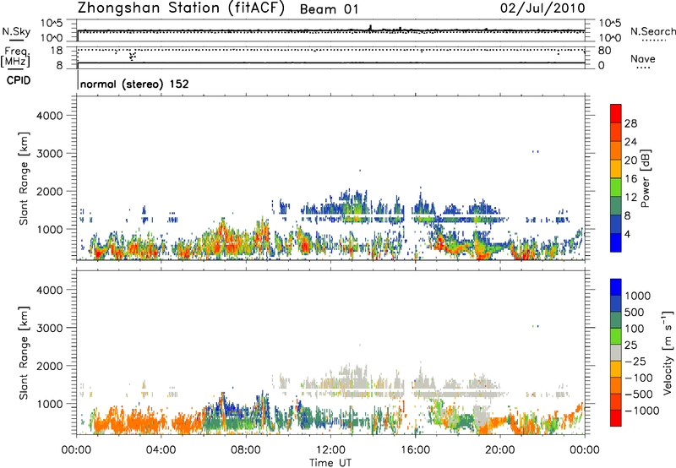Click the 3000 tick on power panel
676x468 pixels.
pos(49,154)
